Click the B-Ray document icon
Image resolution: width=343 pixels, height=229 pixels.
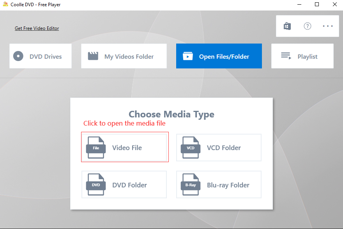191,185
